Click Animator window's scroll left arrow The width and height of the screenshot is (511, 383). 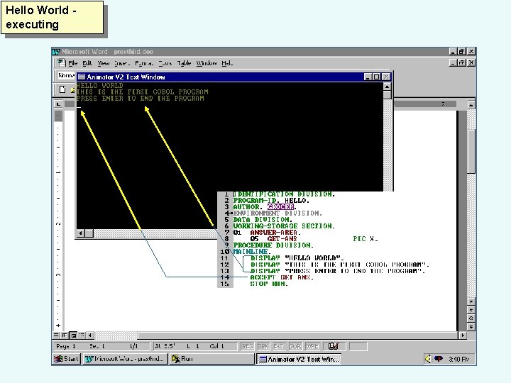click(x=80, y=233)
